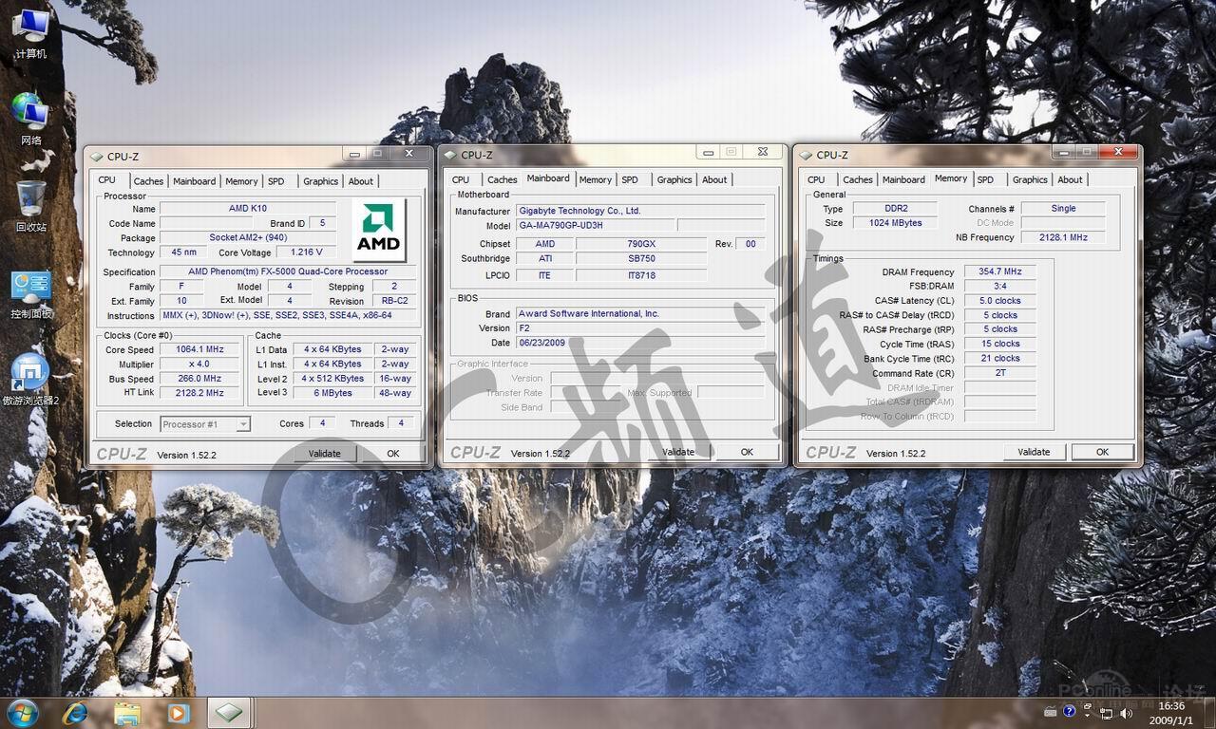Click the DRAM Frequency value 354.7 MHz
This screenshot has height=729, width=1216.
point(999,271)
